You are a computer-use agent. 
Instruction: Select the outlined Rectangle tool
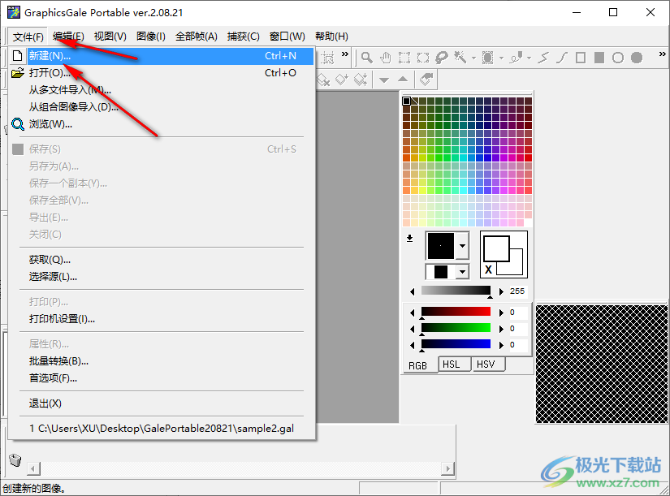click(x=581, y=58)
